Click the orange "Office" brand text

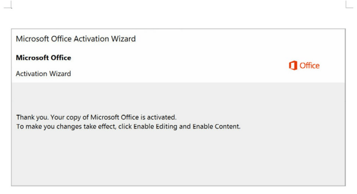click(309, 65)
